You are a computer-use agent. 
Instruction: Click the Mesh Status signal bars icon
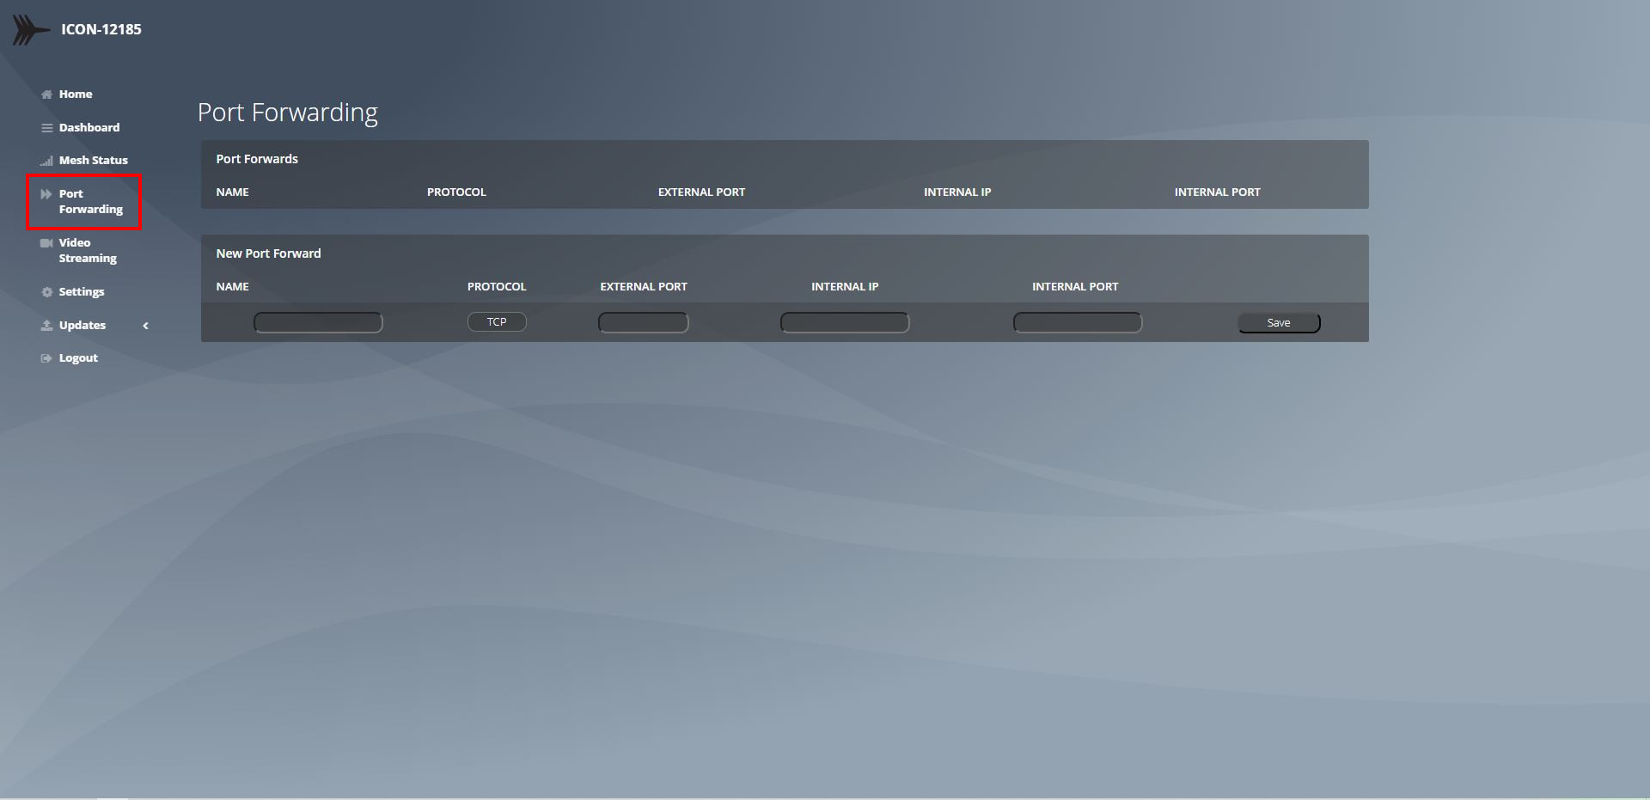click(46, 161)
